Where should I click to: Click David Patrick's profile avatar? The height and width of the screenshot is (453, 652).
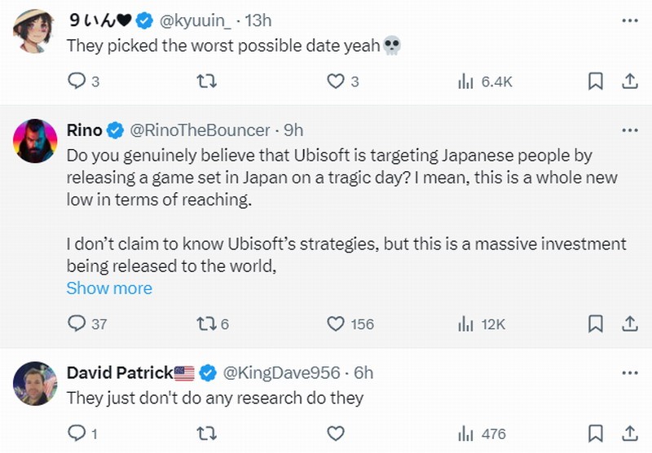point(34,383)
